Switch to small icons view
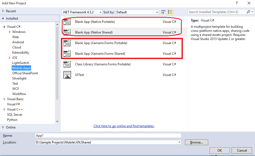 coord(163,12)
